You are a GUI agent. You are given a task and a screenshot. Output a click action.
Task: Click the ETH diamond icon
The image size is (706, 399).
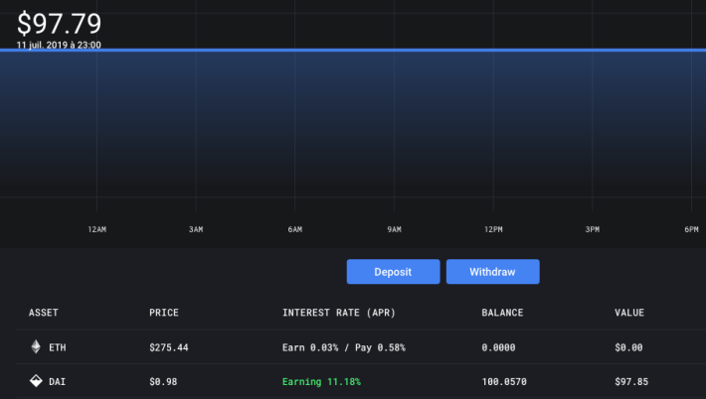[x=36, y=346]
